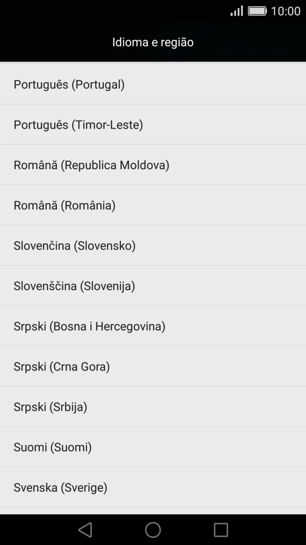The height and width of the screenshot is (545, 306).
Task: Select Română (Republica Moldova)
Action: point(91,165)
